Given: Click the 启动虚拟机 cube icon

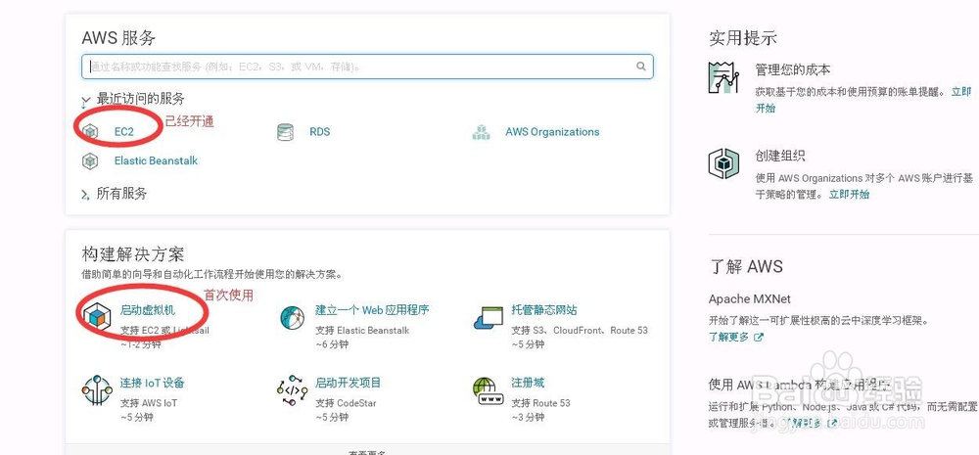Looking at the screenshot, I should [97, 318].
